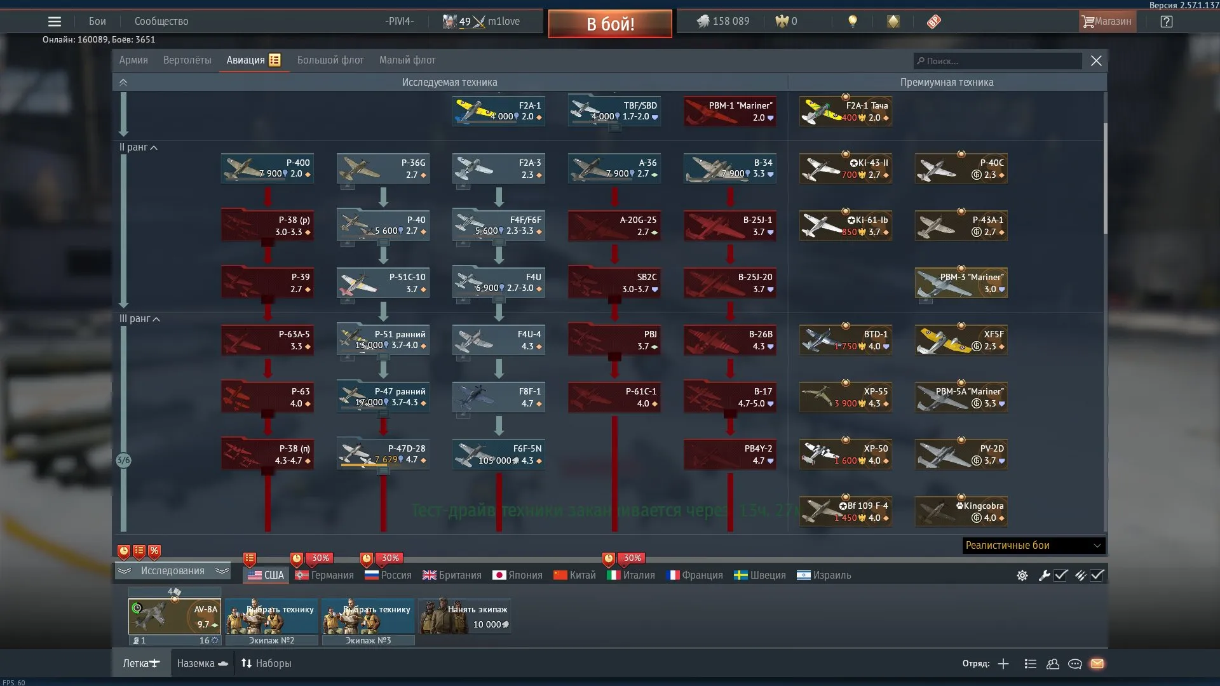Click Нанять экипаж for 10 000
The height and width of the screenshot is (686, 1220).
click(x=464, y=616)
